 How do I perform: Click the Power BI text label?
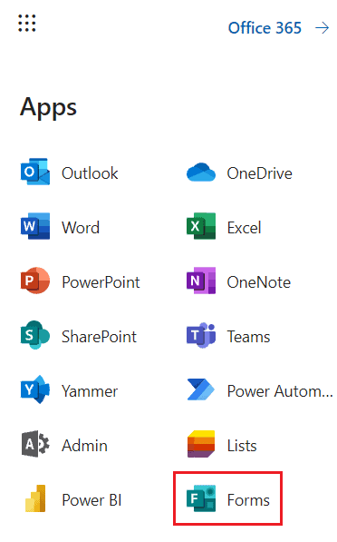[91, 500]
